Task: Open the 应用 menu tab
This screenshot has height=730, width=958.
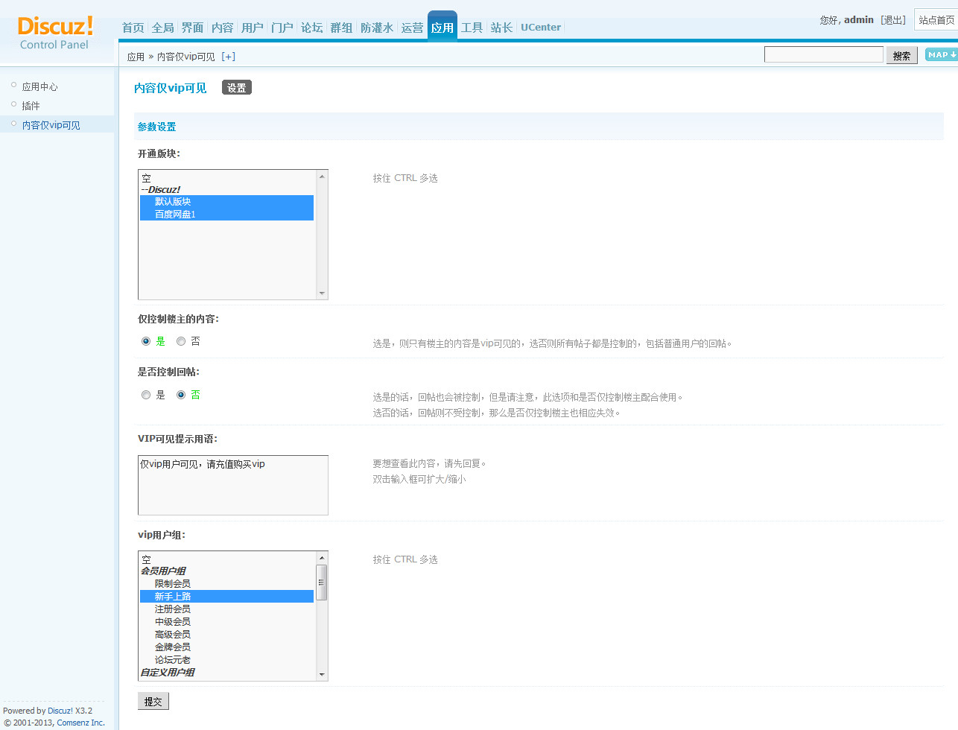Action: pyautogui.click(x=442, y=26)
